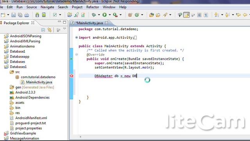Screen dimensions: 250x141
Task: Maximize the Package Explorer panel
Action: coord(64,22)
